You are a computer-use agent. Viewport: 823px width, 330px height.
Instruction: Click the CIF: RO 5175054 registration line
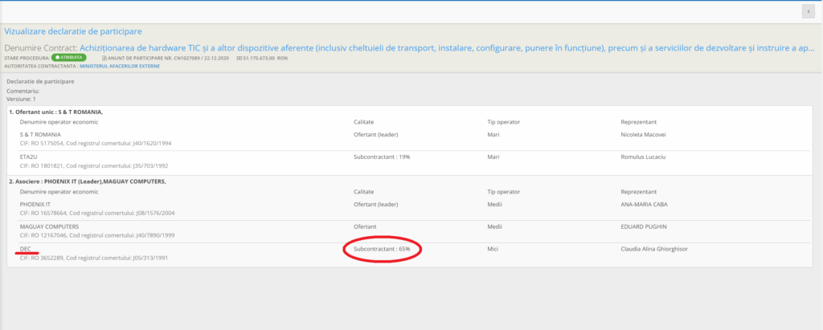click(96, 143)
